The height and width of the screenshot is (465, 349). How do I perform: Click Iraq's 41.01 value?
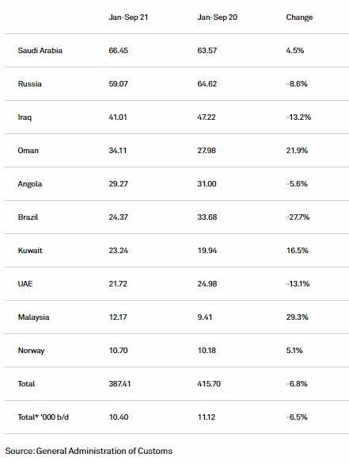(118, 117)
